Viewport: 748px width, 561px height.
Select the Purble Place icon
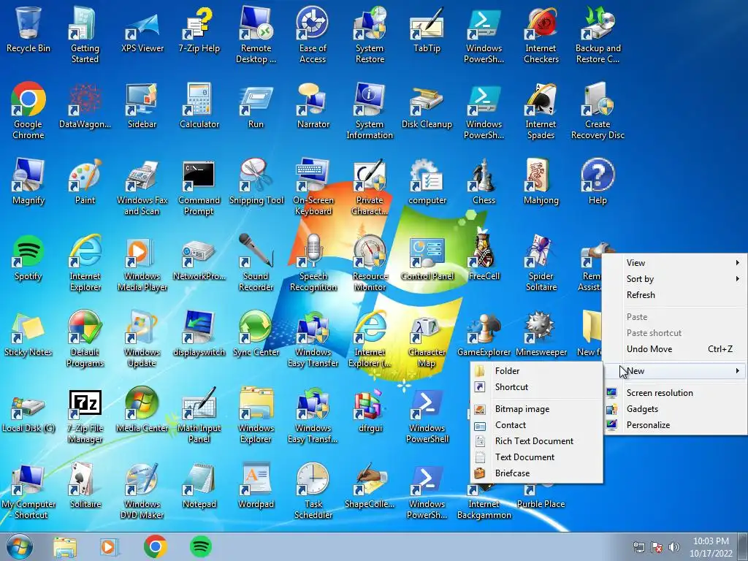click(x=541, y=496)
